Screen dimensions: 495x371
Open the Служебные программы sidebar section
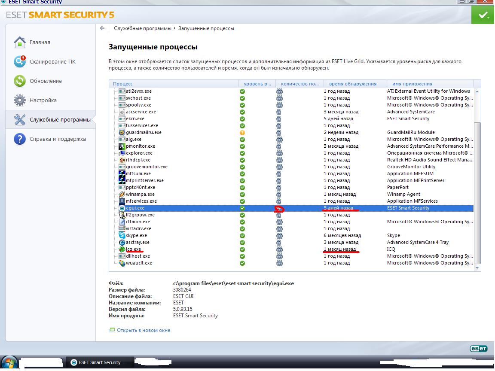click(60, 120)
